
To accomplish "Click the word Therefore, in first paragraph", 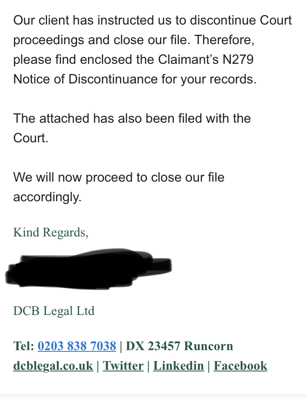I will pyautogui.click(x=224, y=40).
